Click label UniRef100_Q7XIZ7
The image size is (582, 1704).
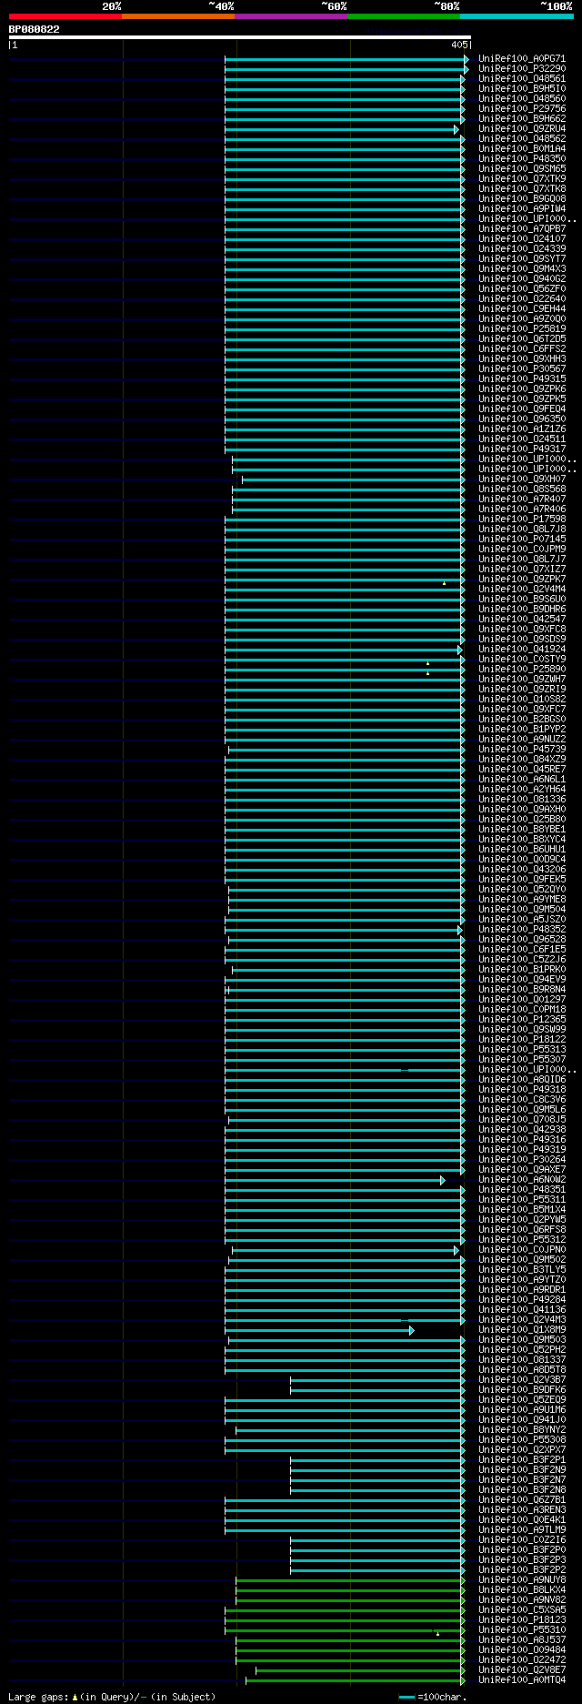[522, 570]
